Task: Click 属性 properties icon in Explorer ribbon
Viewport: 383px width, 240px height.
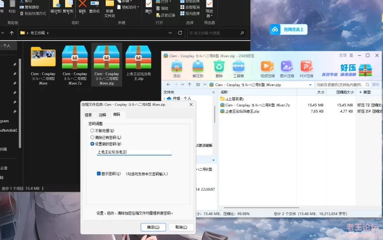Action: tap(148, 4)
